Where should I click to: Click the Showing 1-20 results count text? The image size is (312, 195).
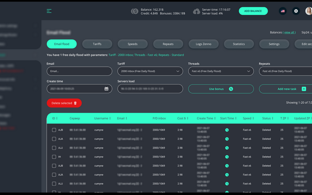tap(299, 103)
